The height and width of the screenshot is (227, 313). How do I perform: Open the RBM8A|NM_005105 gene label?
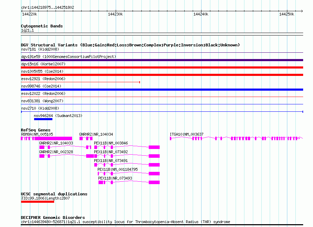(x=37, y=134)
